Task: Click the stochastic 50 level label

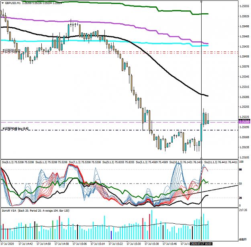Action: click(240, 184)
